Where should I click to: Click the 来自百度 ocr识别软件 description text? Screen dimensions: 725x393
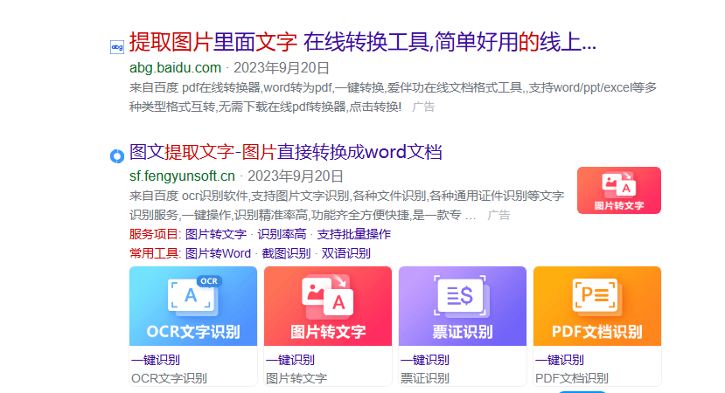click(x=347, y=205)
